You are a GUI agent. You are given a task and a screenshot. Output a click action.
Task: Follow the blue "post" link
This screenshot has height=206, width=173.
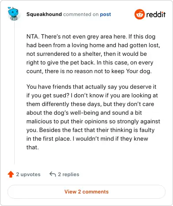[106, 14]
